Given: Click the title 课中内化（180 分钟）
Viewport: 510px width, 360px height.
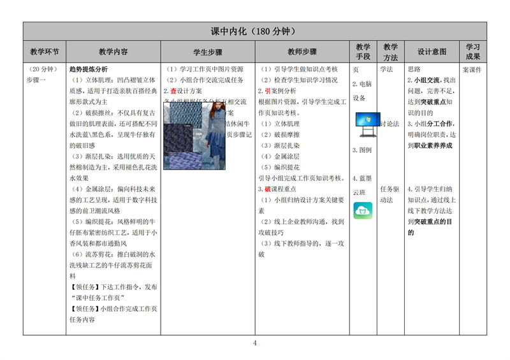Looking at the screenshot, I should pos(253,31).
